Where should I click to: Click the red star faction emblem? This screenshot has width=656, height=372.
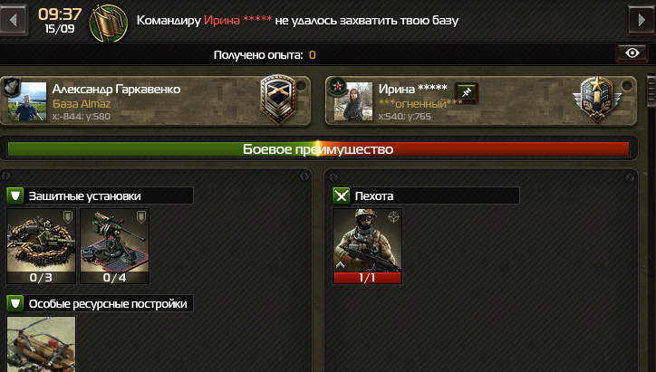tap(337, 87)
